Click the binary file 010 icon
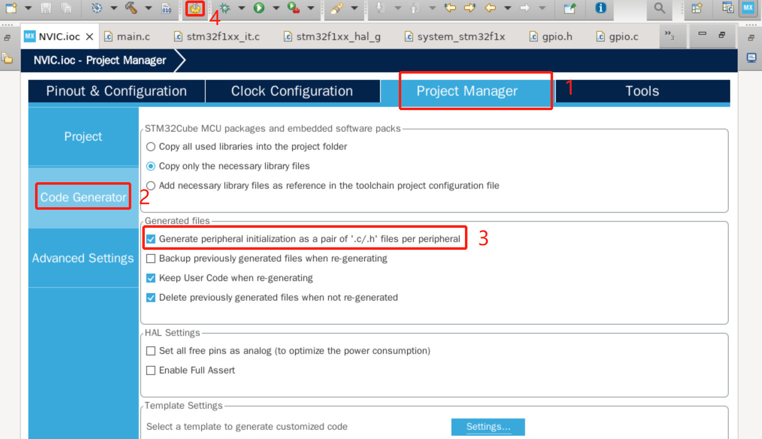Image resolution: width=762 pixels, height=439 pixels. [167, 8]
